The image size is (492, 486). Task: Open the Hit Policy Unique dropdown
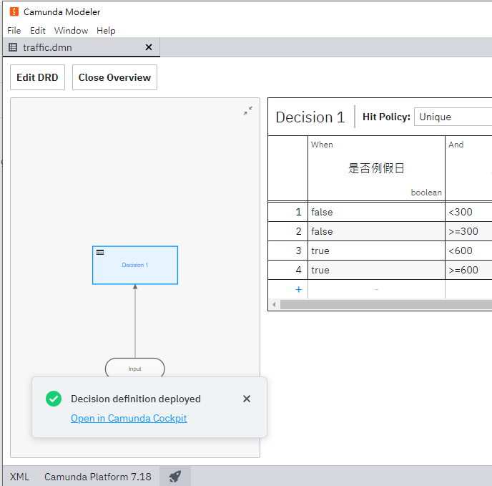tap(453, 117)
